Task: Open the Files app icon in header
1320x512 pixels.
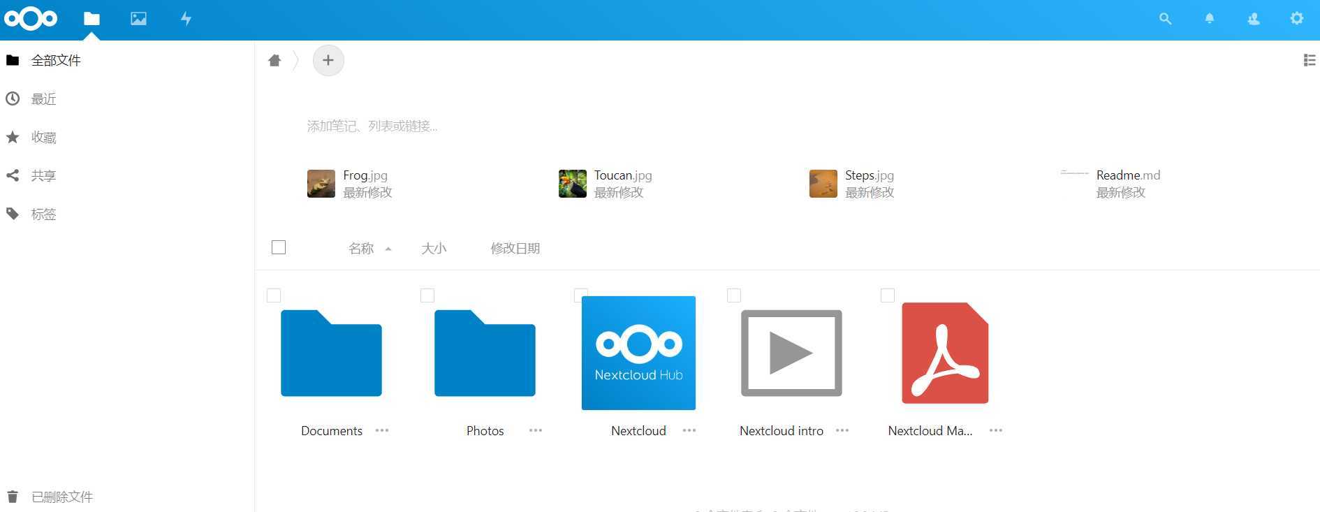Action: tap(91, 19)
